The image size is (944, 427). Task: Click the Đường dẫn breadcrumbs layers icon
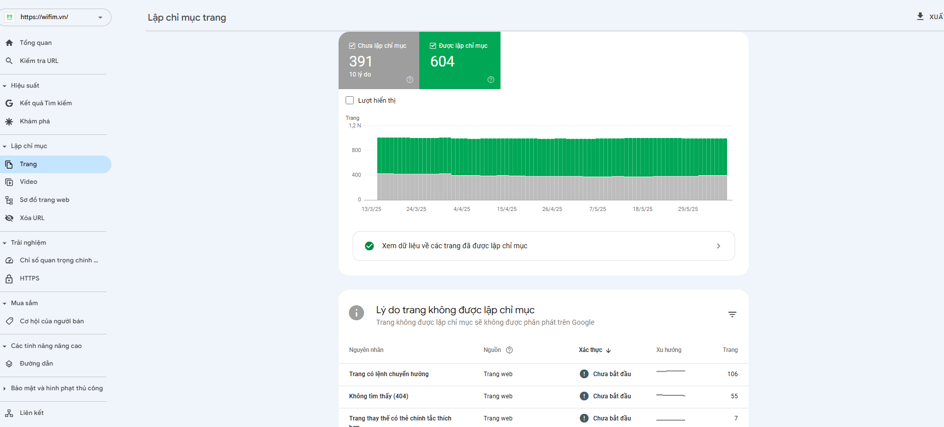[x=9, y=364]
